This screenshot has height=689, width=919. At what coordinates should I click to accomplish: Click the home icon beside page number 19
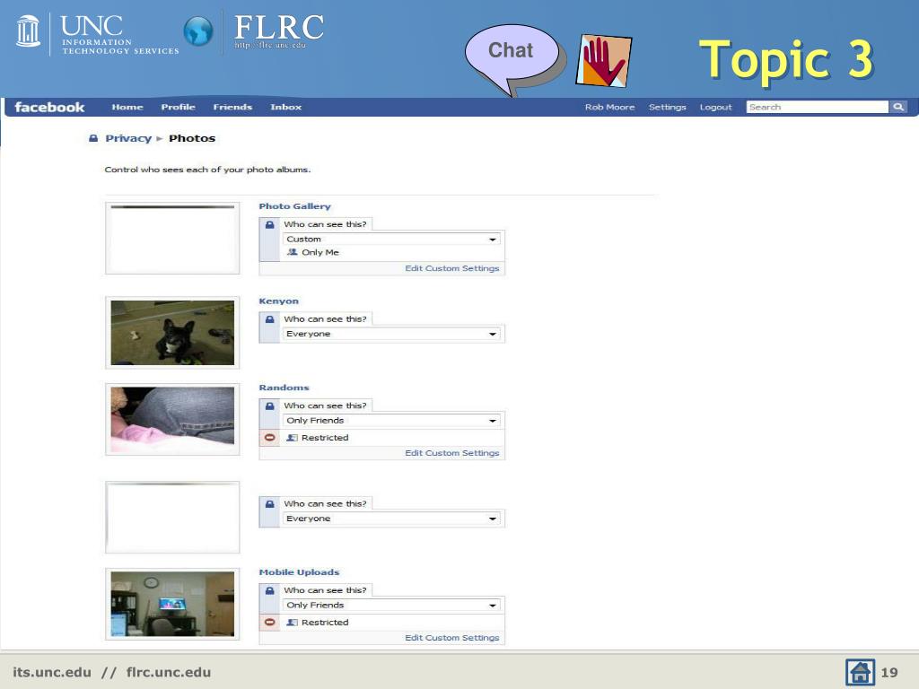[x=859, y=672]
